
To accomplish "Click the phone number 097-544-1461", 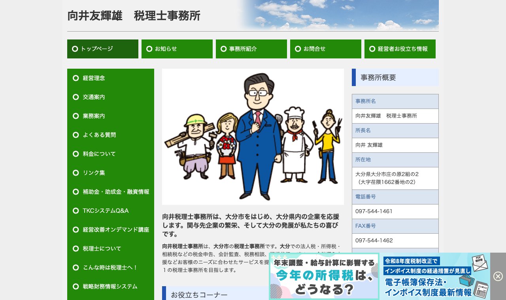I will tap(374, 211).
